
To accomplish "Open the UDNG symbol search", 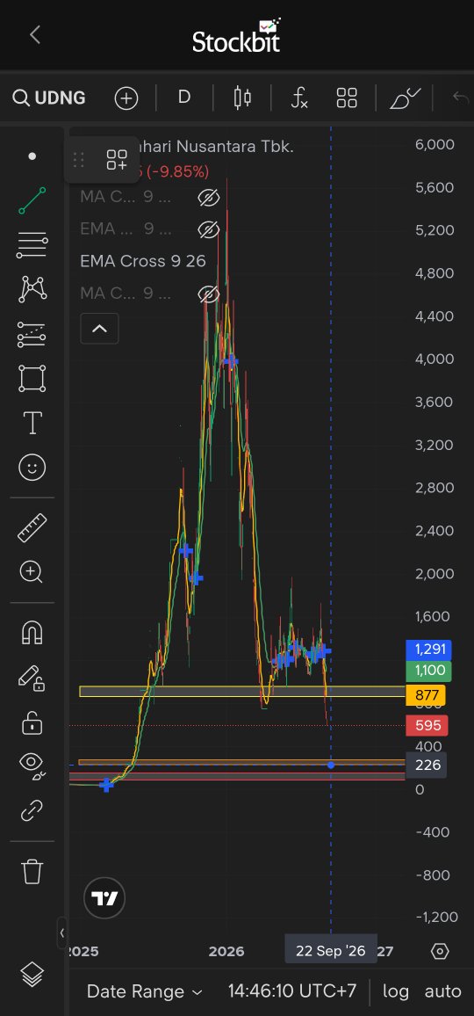I will (x=49, y=98).
